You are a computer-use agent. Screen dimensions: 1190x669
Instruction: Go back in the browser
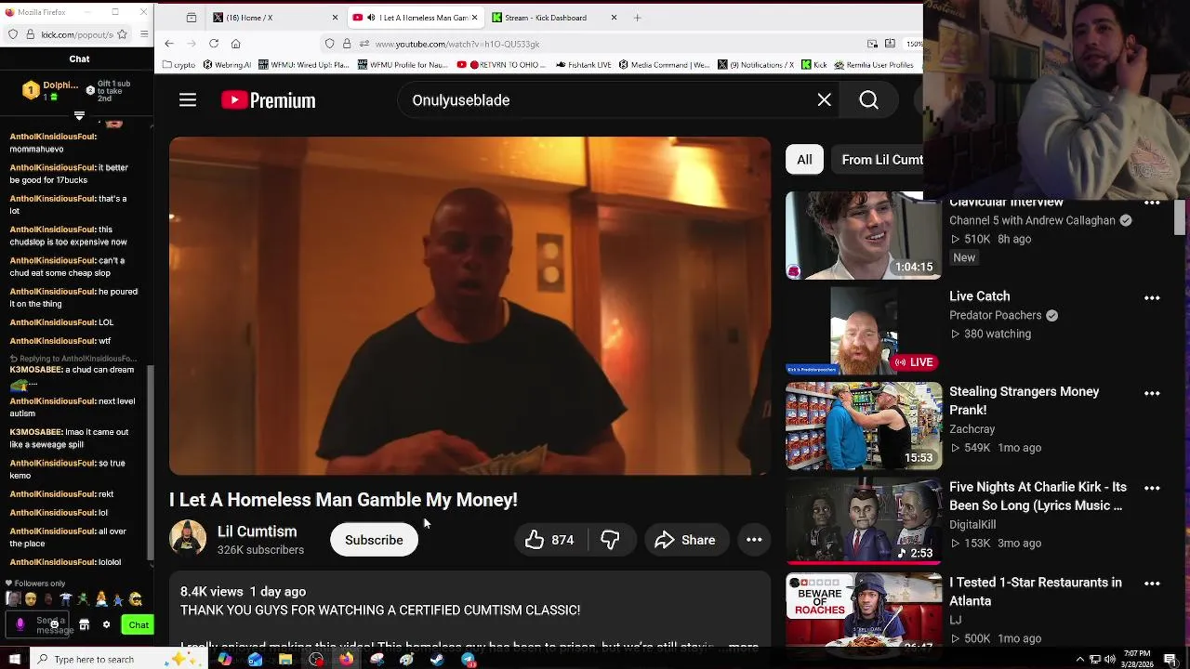point(168,44)
